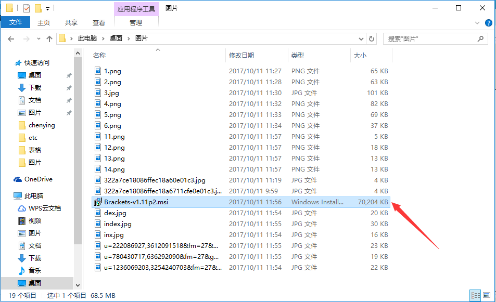The image size is (496, 302).
Task: Click the OneDrive cloud icon
Action: pyautogui.click(x=18, y=179)
